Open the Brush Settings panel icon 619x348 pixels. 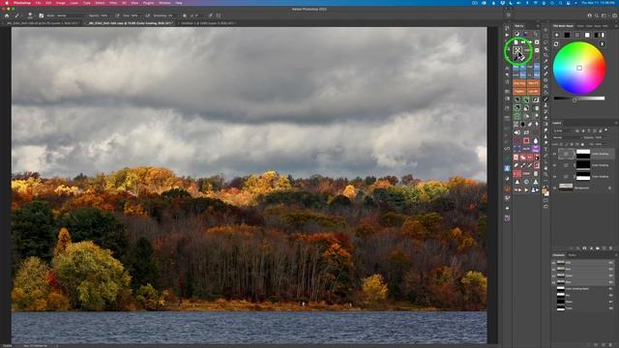pyautogui.click(x=41, y=15)
